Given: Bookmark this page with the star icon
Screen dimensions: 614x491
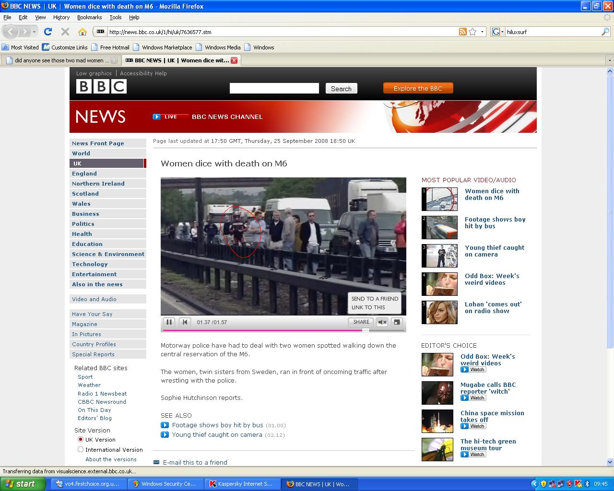Looking at the screenshot, I should click(472, 32).
